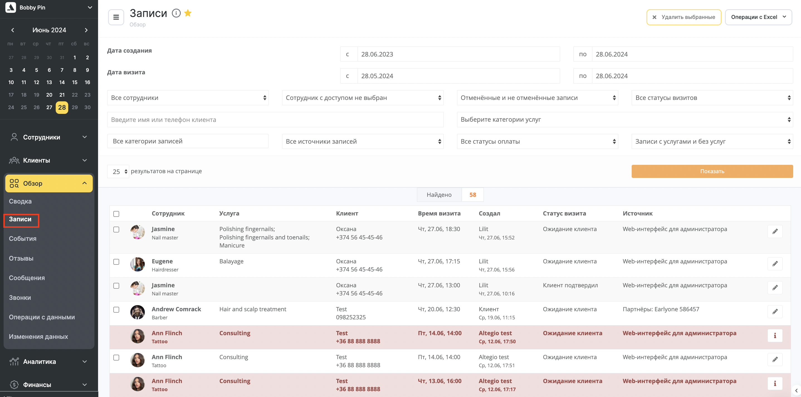Open Записи с услугами и без услуг dropdown
Viewport: 801px width, 397px height.
712,141
